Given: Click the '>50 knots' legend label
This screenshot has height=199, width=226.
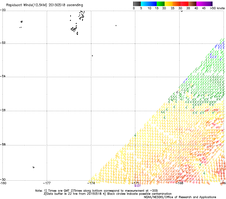Looking at the screenshot, I should click(x=217, y=8).
